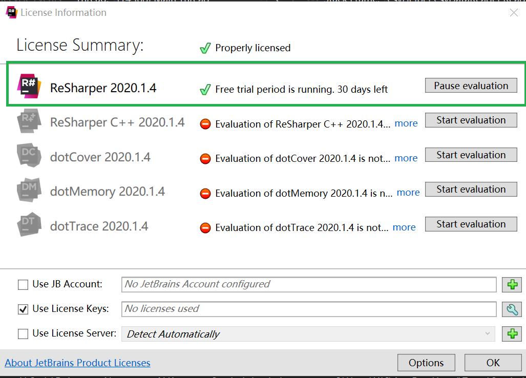
Task: Start evaluation of dotCover
Action: pyautogui.click(x=471, y=155)
